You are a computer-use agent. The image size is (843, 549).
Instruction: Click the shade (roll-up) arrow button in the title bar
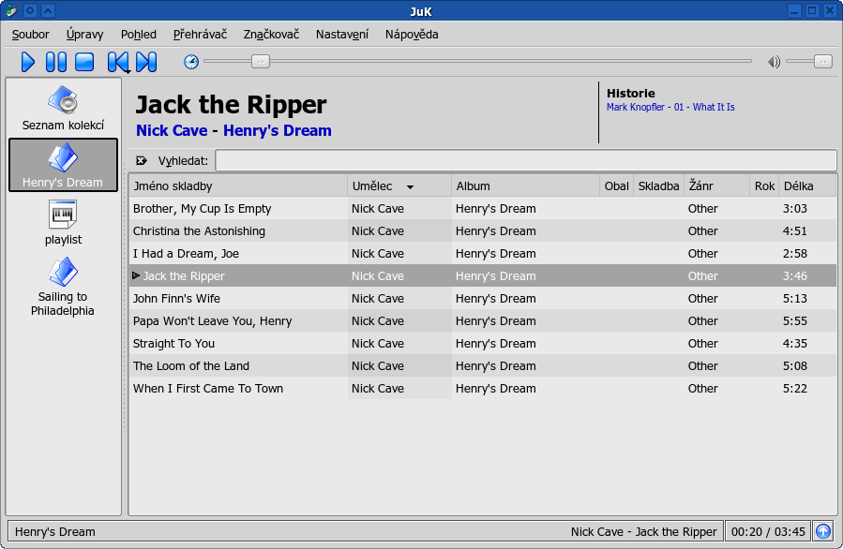click(x=48, y=10)
